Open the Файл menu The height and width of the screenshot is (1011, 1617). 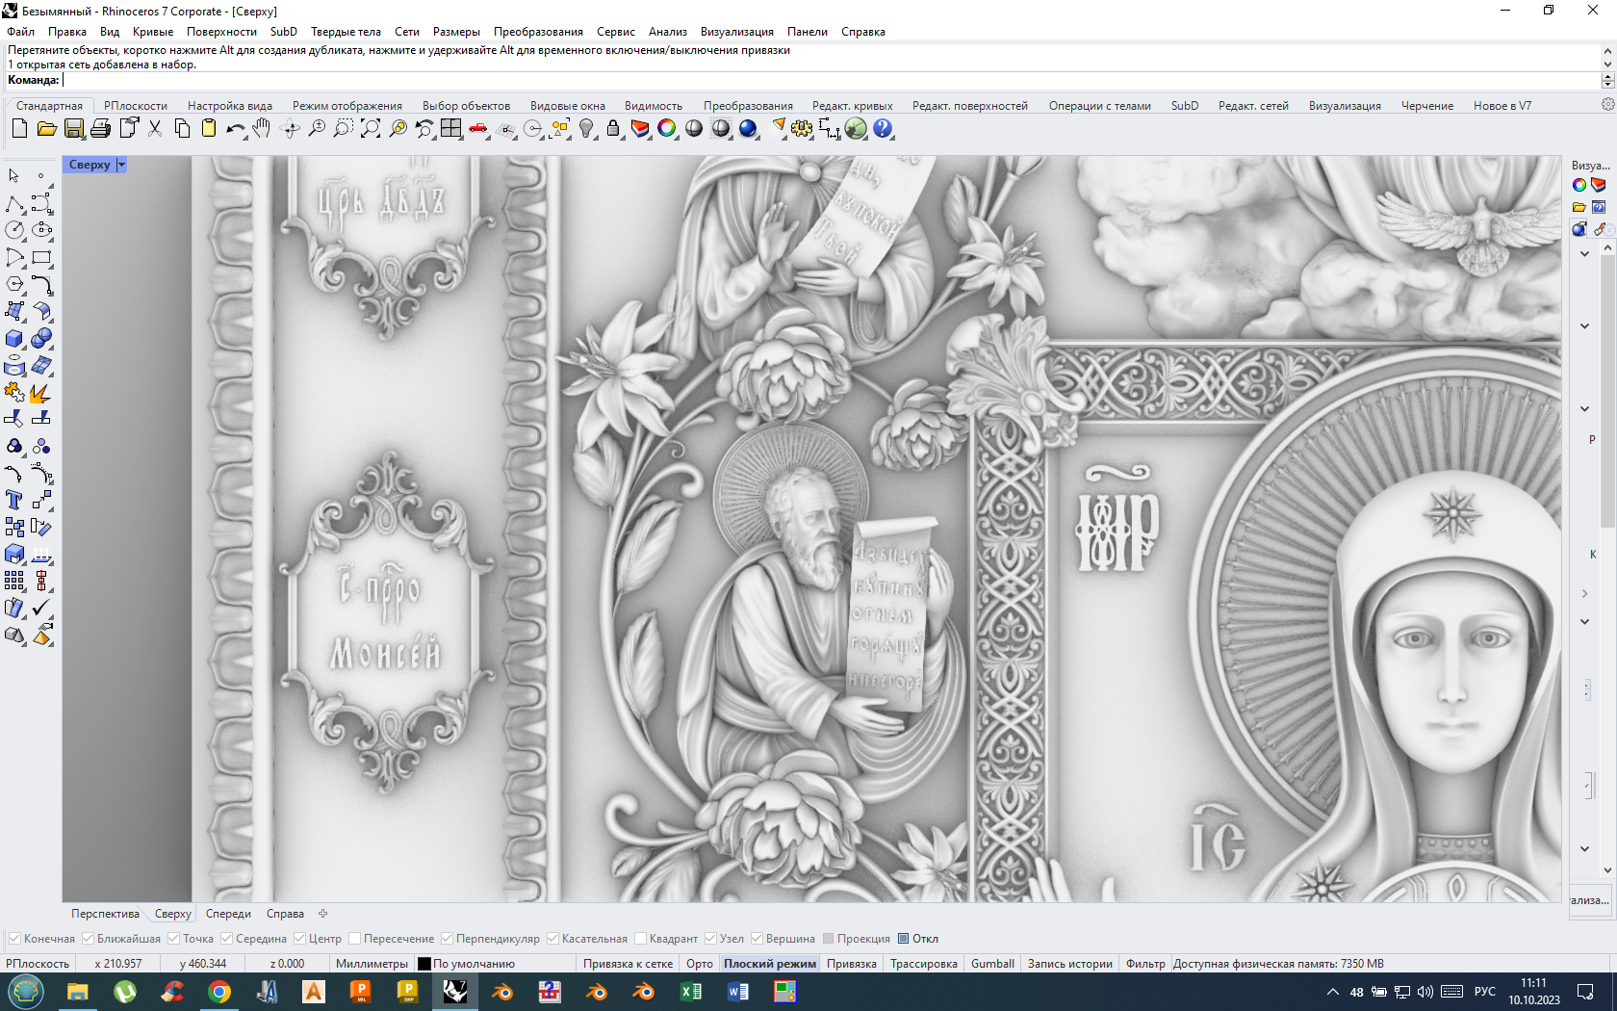pyautogui.click(x=20, y=32)
